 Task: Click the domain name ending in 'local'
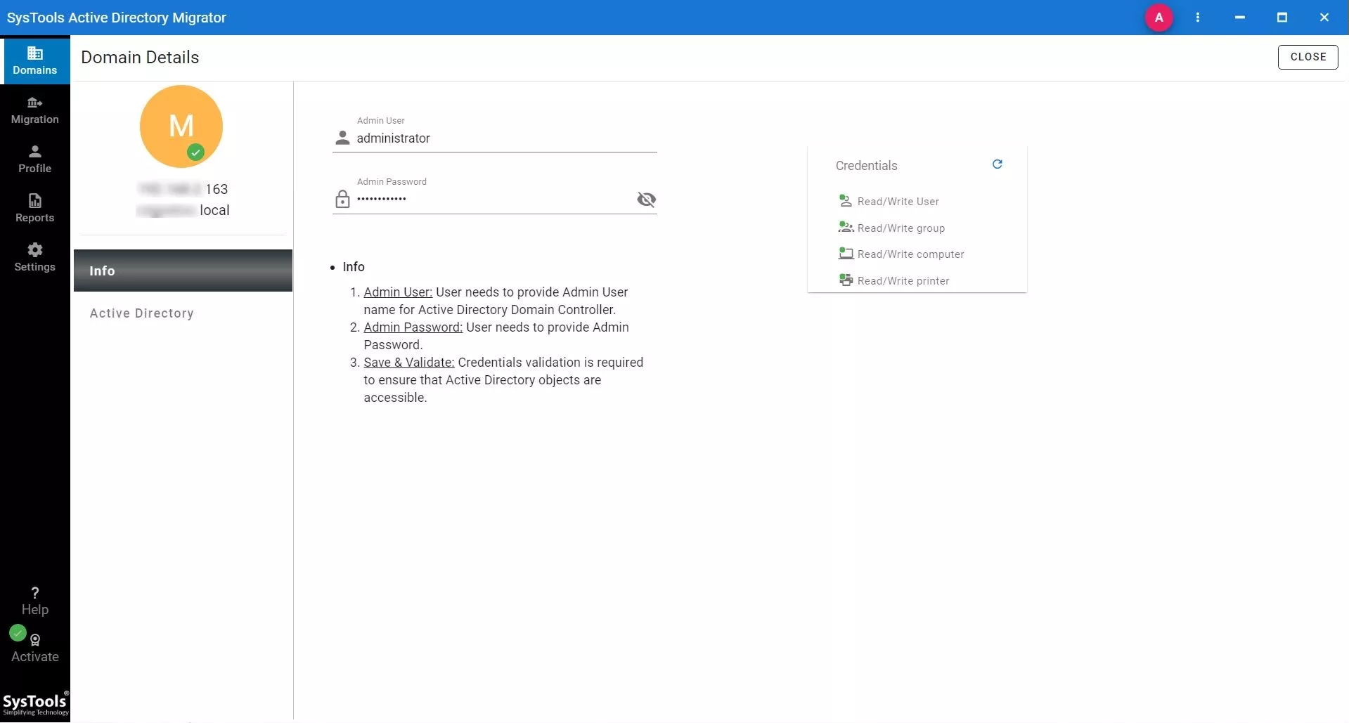pos(183,210)
